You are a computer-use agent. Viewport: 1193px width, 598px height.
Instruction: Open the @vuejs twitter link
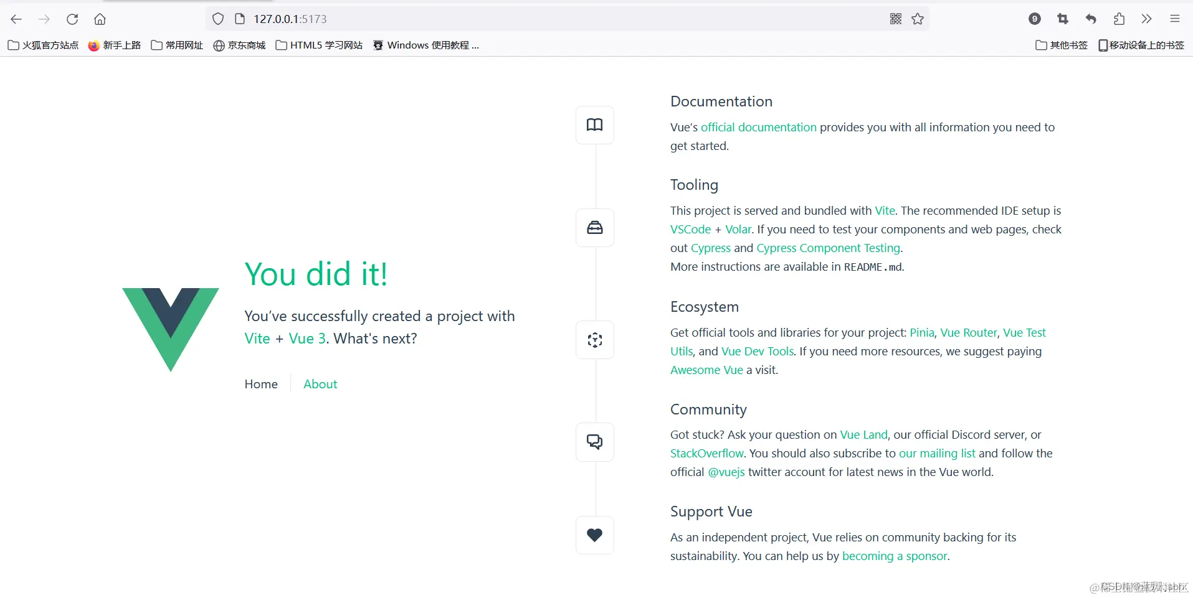pos(726,472)
